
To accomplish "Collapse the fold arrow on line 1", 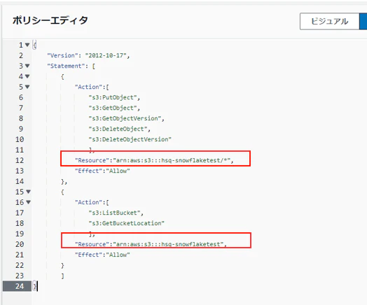I will click(27, 45).
